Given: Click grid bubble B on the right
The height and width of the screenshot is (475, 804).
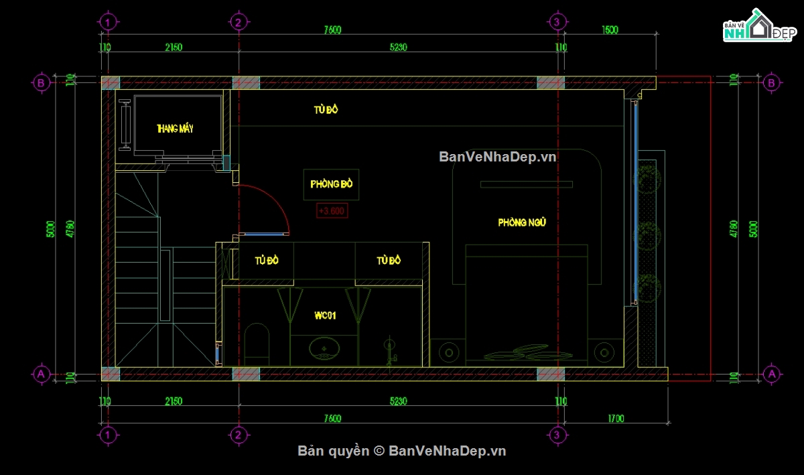Looking at the screenshot, I should click(771, 83).
